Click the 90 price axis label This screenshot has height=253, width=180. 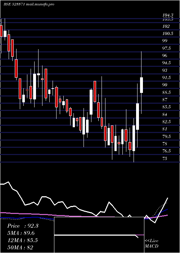(x=165, y=85)
